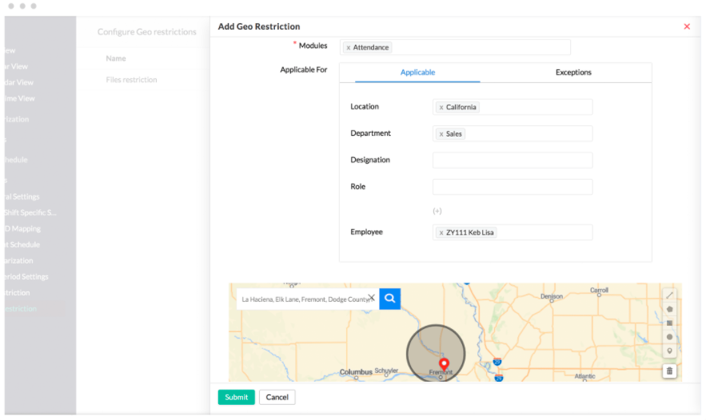Open the Role dropdown field

[x=512, y=187]
